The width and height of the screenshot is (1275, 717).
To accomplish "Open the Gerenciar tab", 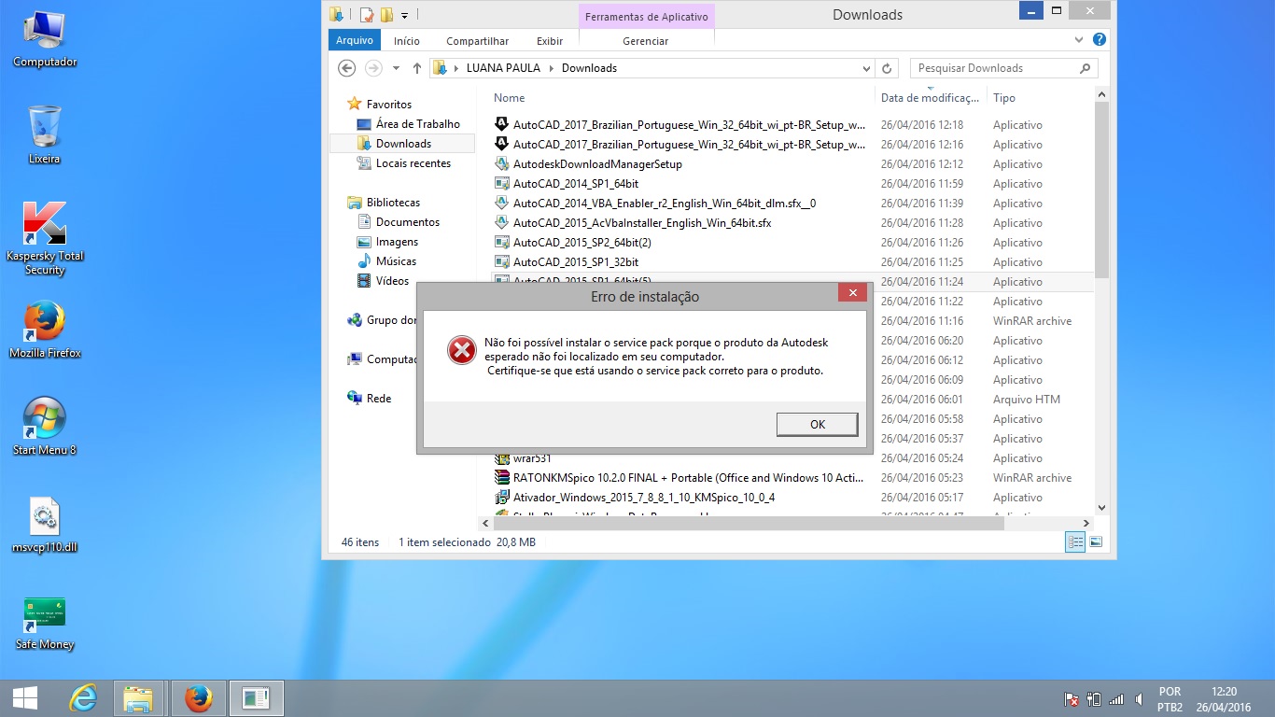I will click(x=646, y=41).
